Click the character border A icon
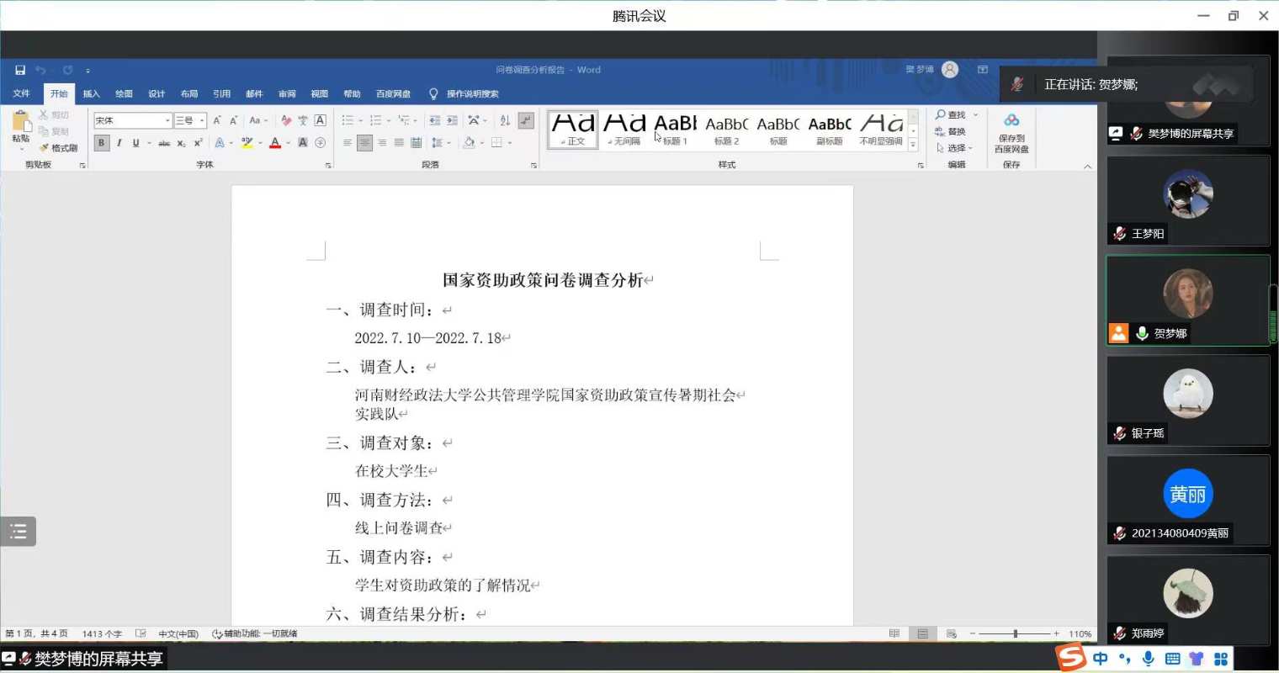 click(x=320, y=120)
